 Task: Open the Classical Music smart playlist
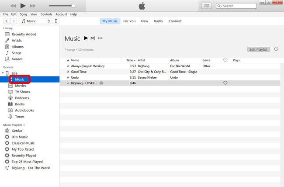(x=23, y=143)
